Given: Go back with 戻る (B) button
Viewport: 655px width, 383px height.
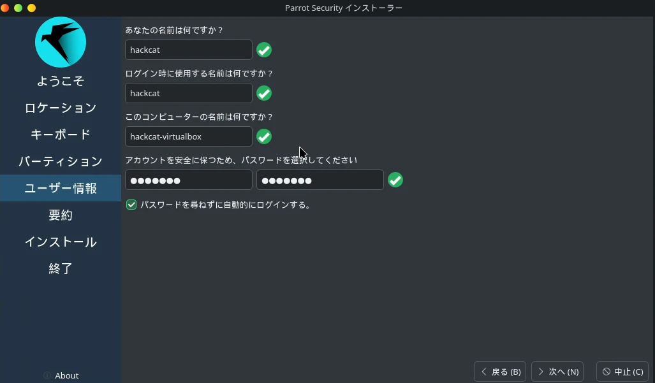Looking at the screenshot, I should pos(500,372).
